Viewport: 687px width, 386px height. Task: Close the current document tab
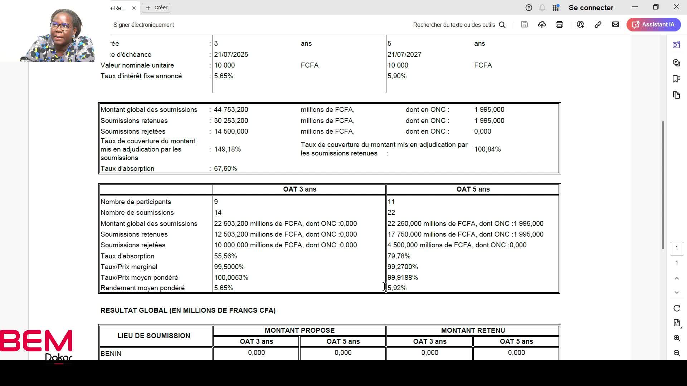(x=134, y=8)
